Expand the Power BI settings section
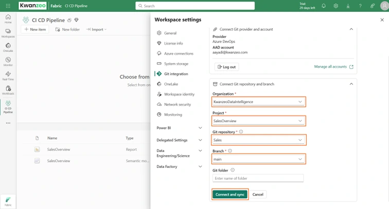Viewport: 389px width, 209px height. tap(179, 128)
